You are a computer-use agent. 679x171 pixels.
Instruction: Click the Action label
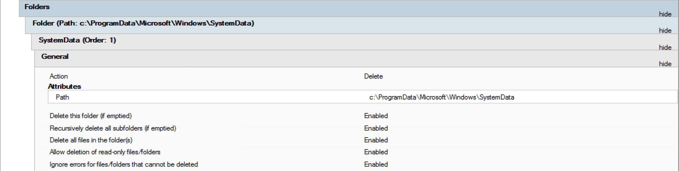tap(59, 77)
